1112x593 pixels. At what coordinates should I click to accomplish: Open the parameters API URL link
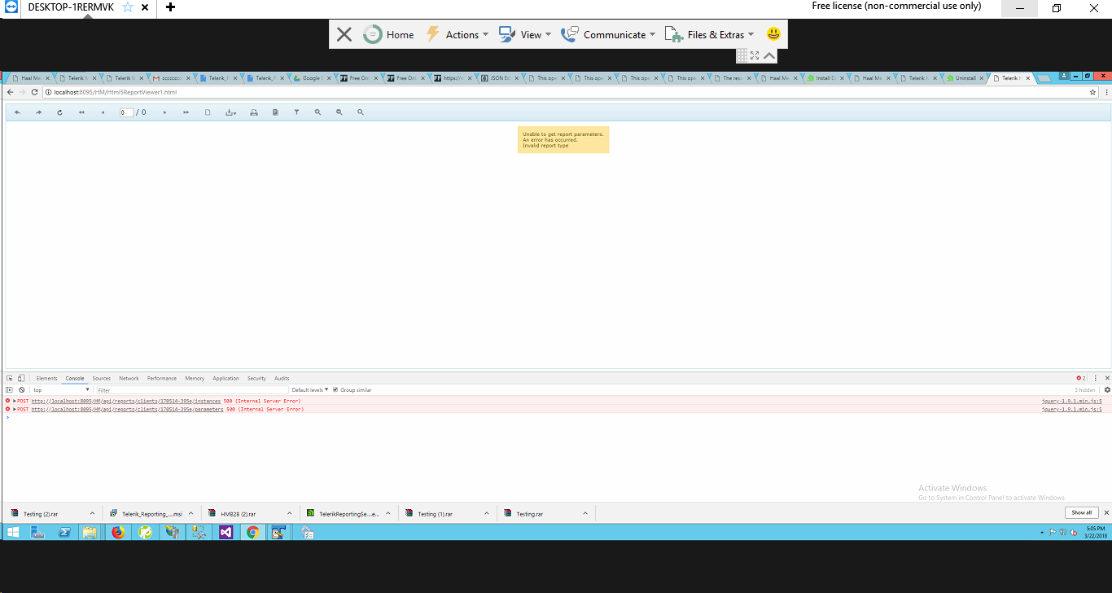128,409
